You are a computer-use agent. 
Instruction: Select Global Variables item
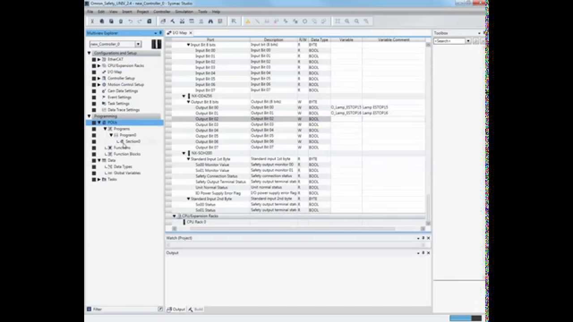click(127, 173)
